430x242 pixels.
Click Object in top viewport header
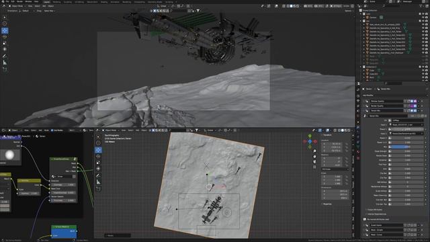(51, 6)
